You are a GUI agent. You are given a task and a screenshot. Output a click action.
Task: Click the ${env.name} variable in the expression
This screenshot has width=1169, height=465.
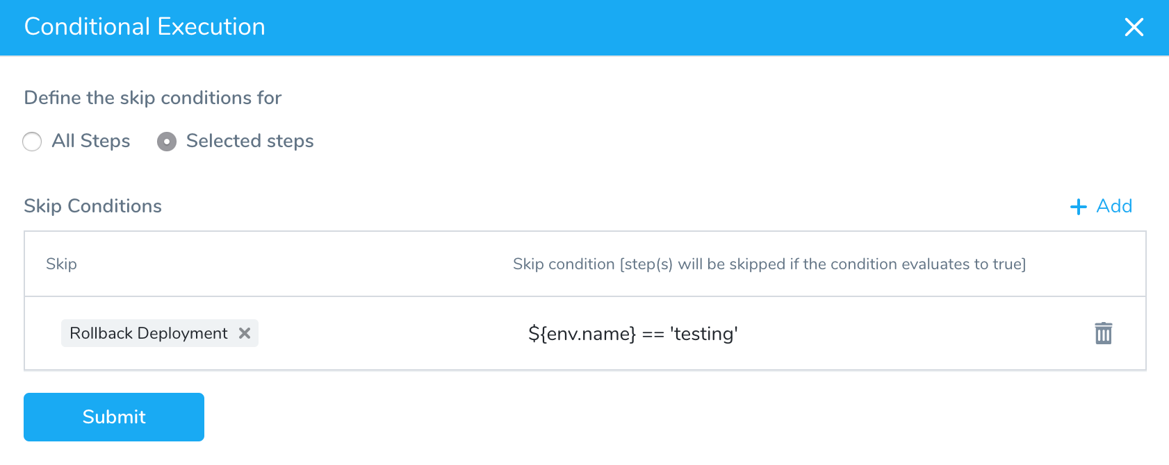click(582, 334)
